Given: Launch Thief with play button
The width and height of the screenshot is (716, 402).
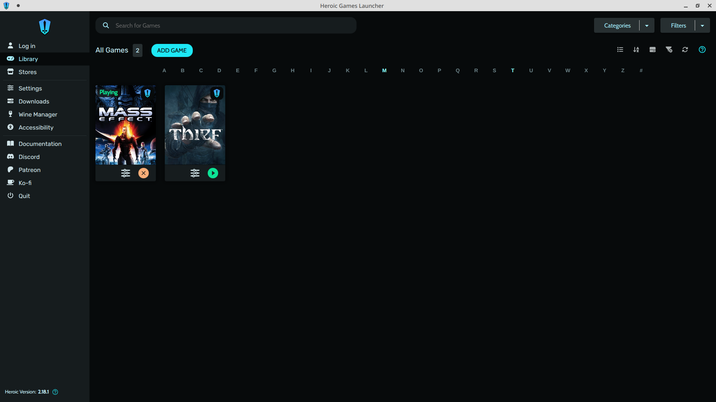Looking at the screenshot, I should [213, 173].
